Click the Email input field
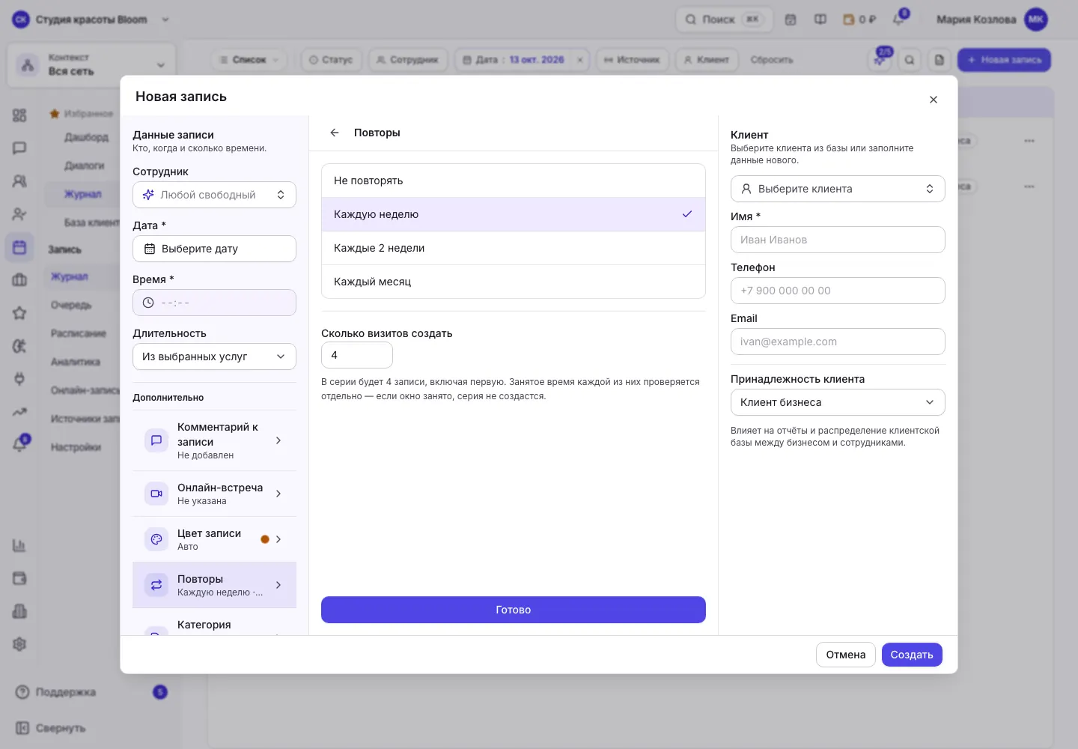1078x749 pixels. pyautogui.click(x=838, y=342)
